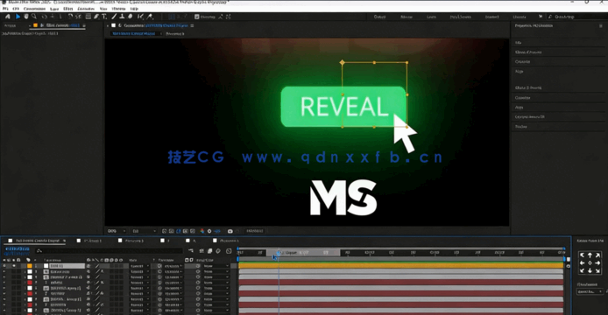Image resolution: width=608 pixels, height=315 pixels.
Task: Select the Puppet Pin tool
Action: pyautogui.click(x=150, y=17)
